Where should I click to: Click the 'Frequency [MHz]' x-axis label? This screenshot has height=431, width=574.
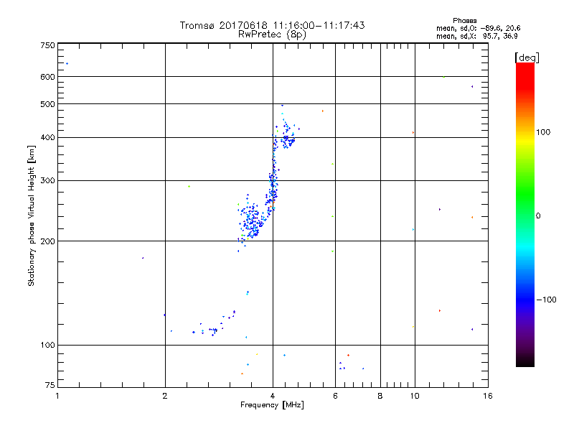272,405
